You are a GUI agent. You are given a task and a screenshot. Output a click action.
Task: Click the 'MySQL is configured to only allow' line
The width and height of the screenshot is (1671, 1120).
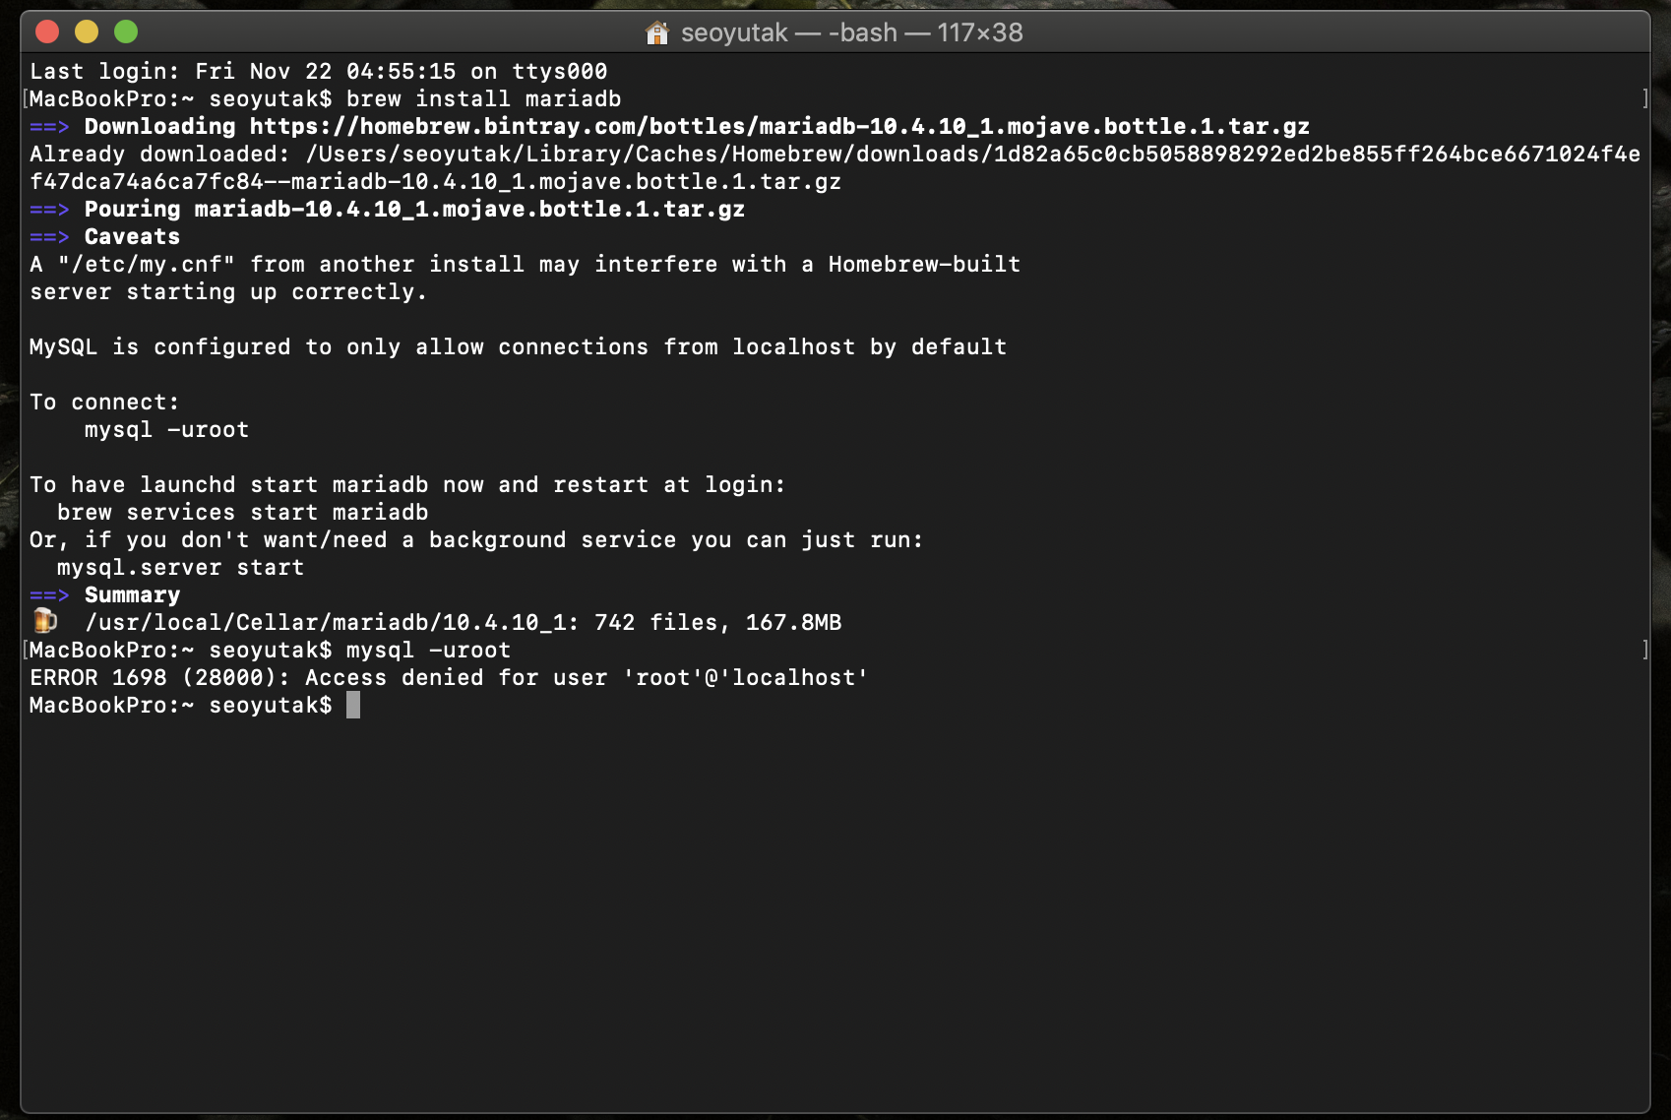click(519, 347)
